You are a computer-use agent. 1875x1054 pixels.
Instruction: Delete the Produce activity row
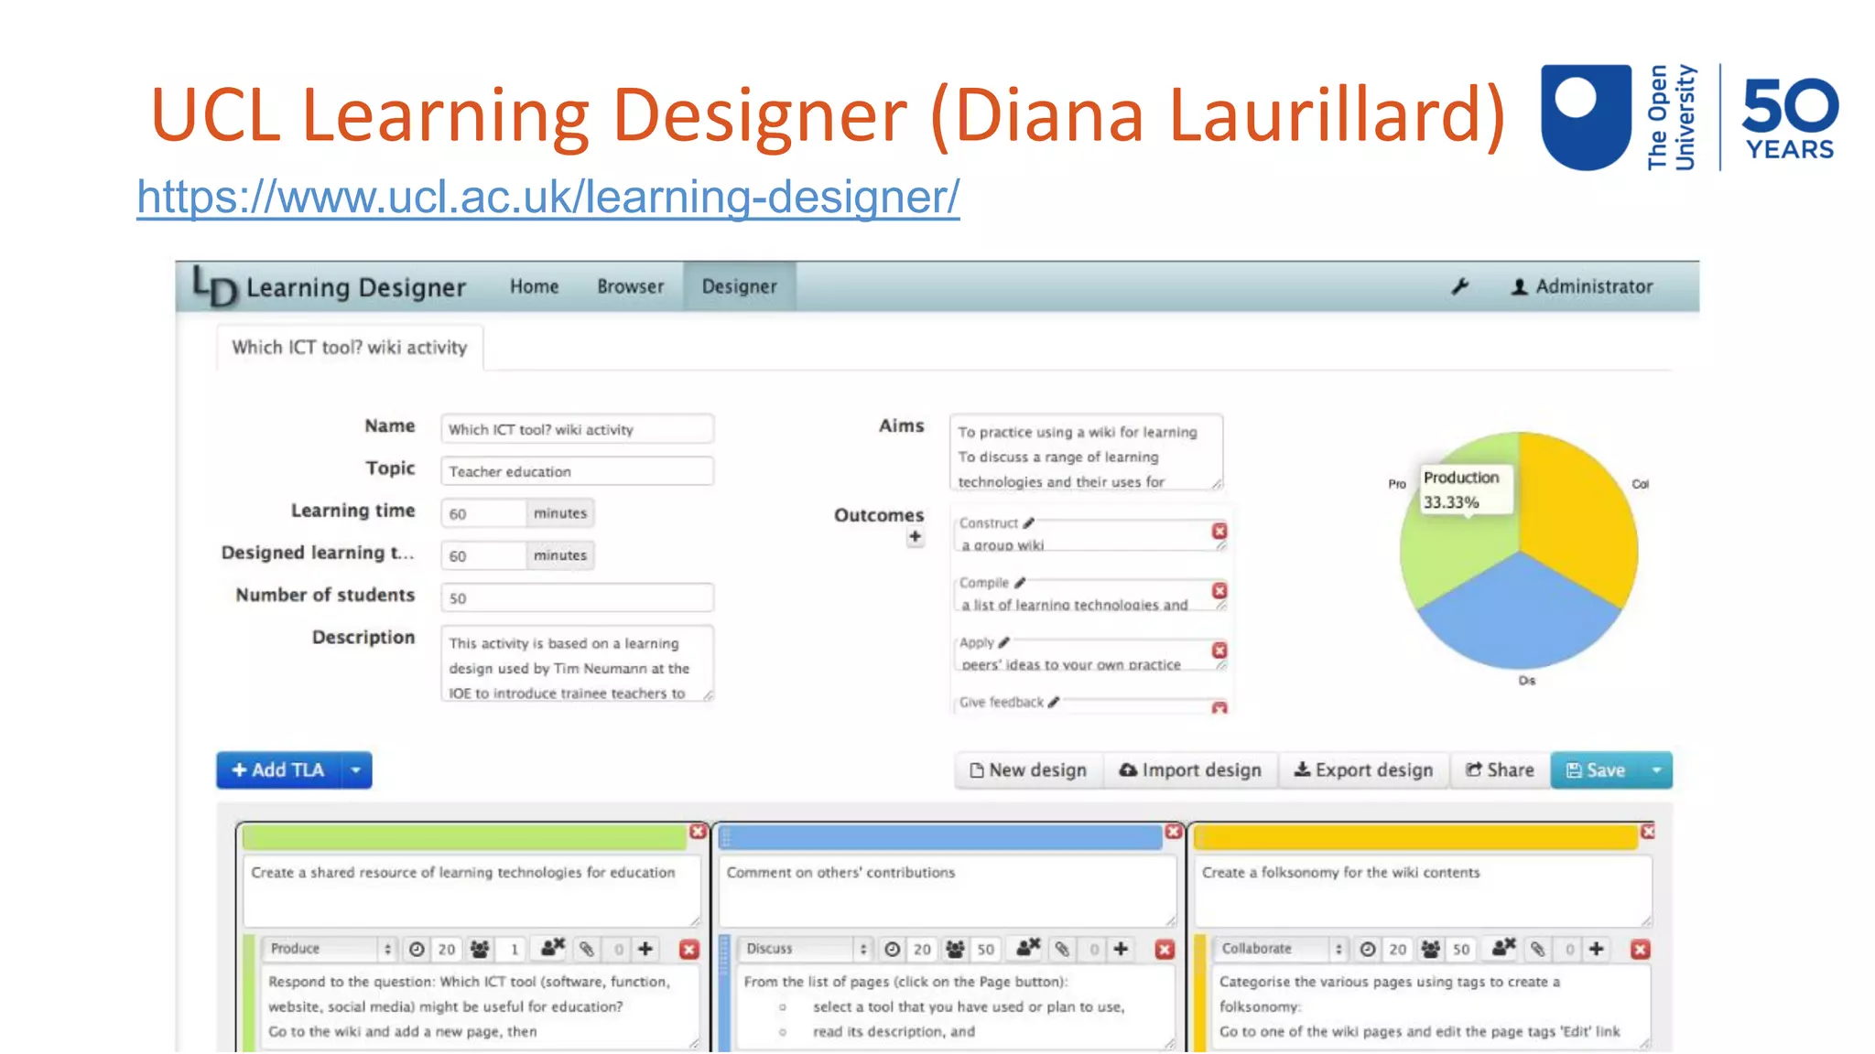(x=689, y=950)
